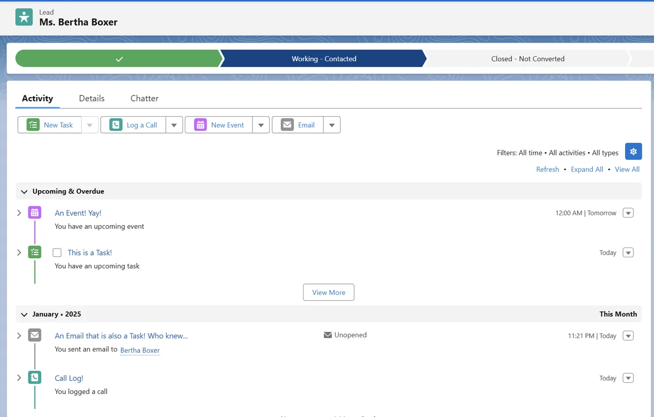654x417 pixels.
Task: Click the Email button label
Action: pos(306,125)
